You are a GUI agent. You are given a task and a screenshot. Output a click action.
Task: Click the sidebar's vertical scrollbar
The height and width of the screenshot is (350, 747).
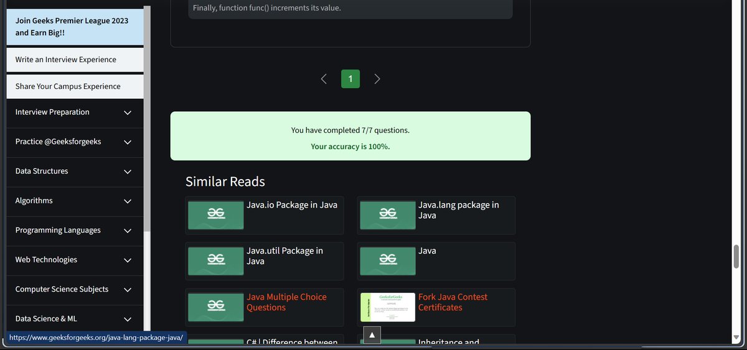pos(147,118)
